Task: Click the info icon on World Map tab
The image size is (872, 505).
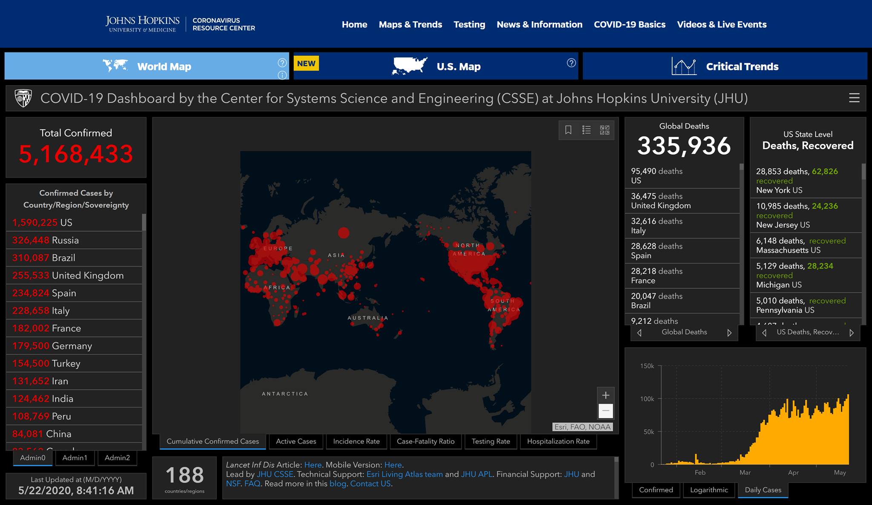Action: tap(282, 75)
